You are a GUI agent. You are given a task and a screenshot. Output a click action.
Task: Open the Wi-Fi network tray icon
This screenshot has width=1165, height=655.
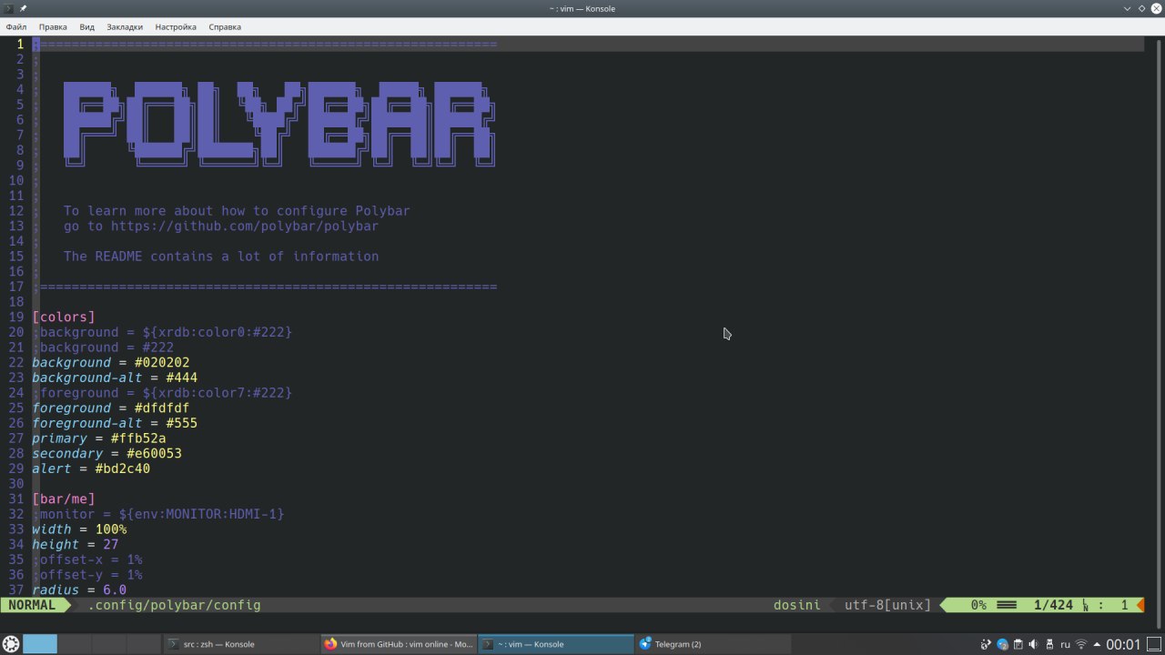click(1081, 644)
